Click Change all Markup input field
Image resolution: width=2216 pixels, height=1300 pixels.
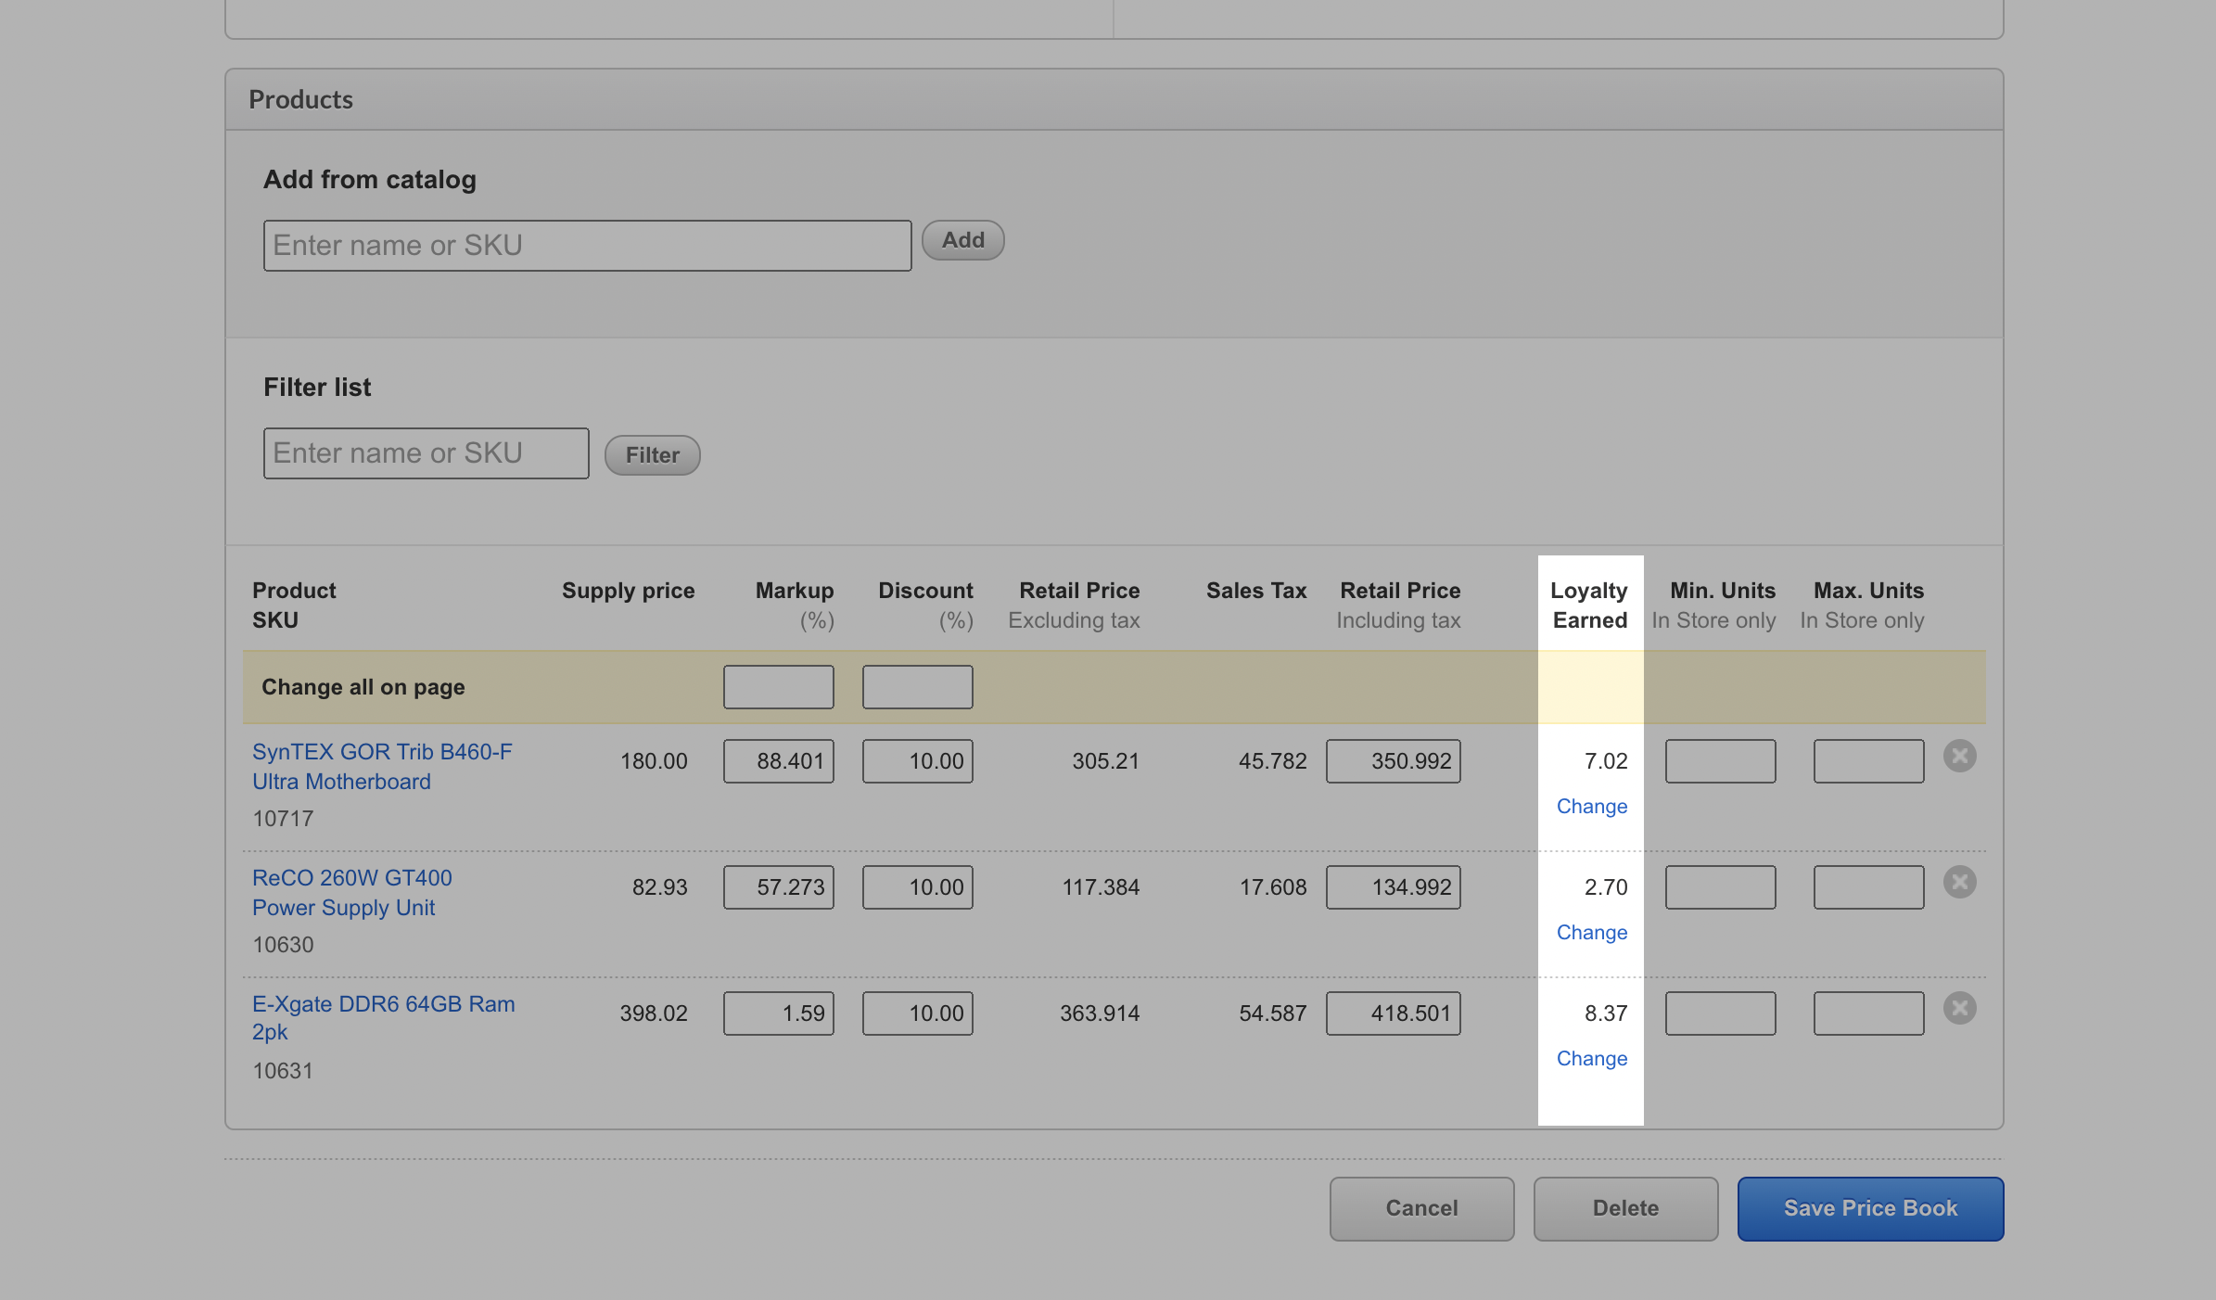(x=778, y=687)
